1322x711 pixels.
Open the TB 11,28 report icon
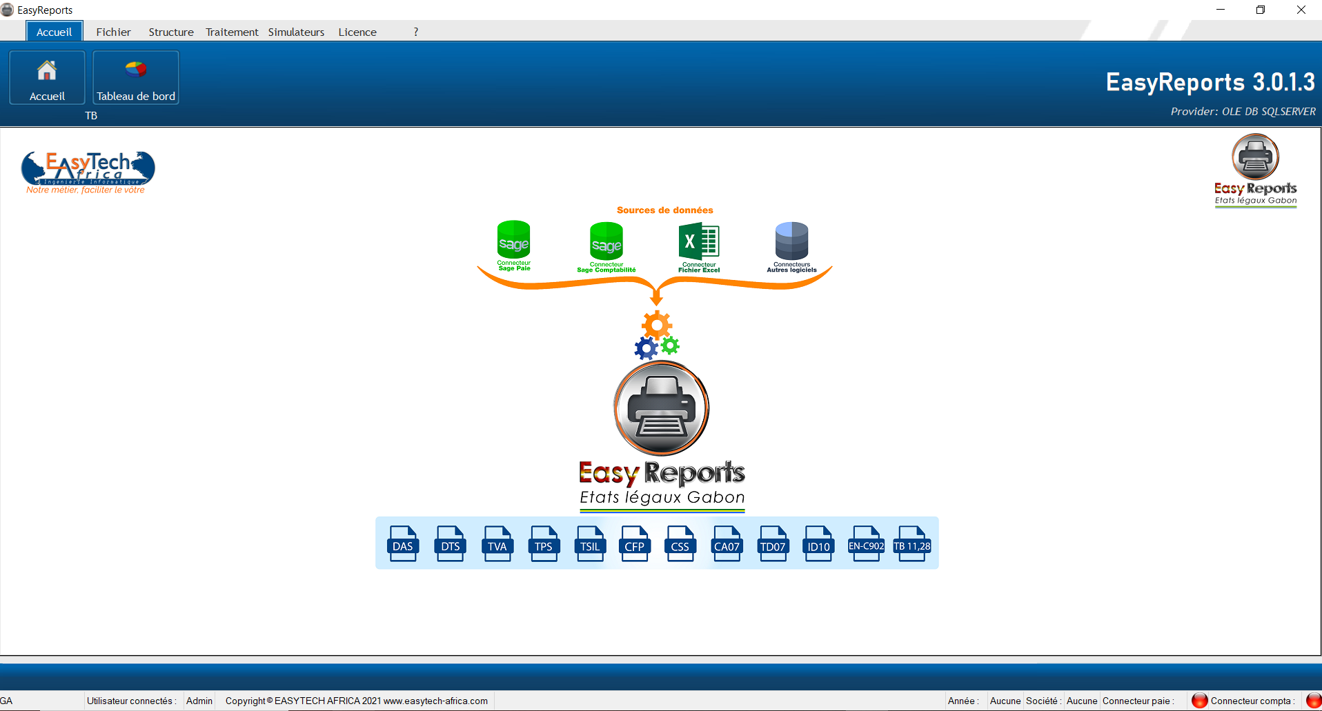click(x=912, y=543)
